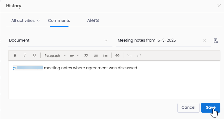Toggle underline formatting in the editor

(35, 55)
